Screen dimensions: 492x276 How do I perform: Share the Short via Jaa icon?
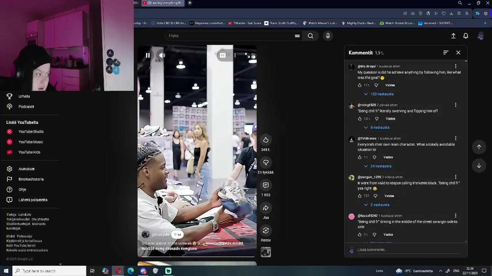[266, 208]
